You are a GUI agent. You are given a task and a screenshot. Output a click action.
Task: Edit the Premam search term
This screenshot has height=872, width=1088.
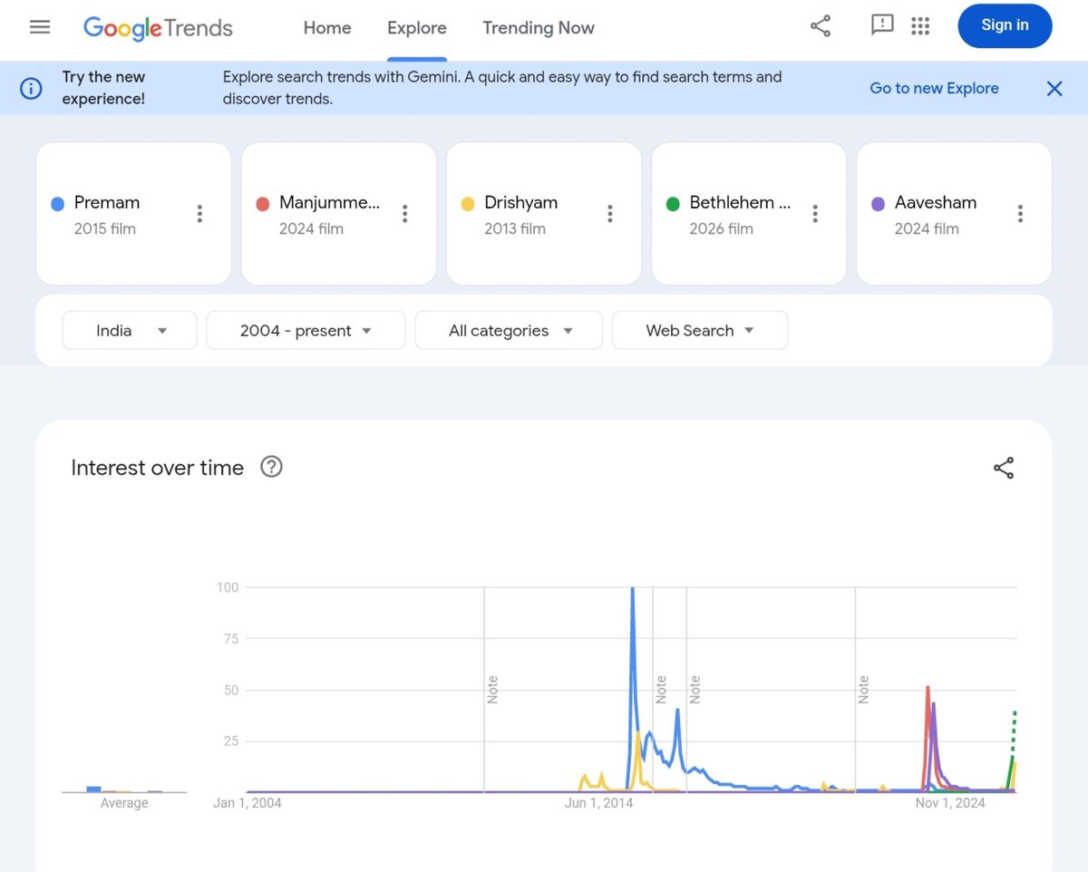pyautogui.click(x=107, y=203)
